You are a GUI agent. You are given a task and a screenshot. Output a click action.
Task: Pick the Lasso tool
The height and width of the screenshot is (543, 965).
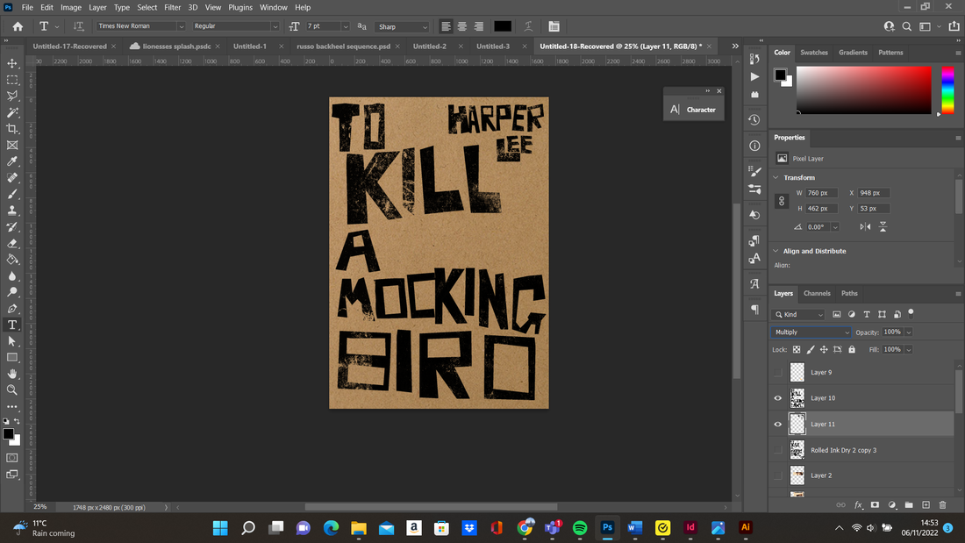click(x=12, y=96)
